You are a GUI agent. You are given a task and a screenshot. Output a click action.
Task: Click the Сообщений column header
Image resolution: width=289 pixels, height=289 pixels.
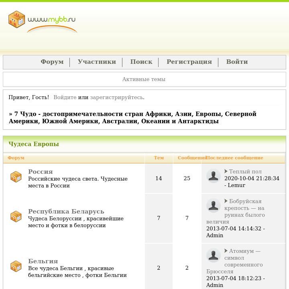(x=192, y=158)
